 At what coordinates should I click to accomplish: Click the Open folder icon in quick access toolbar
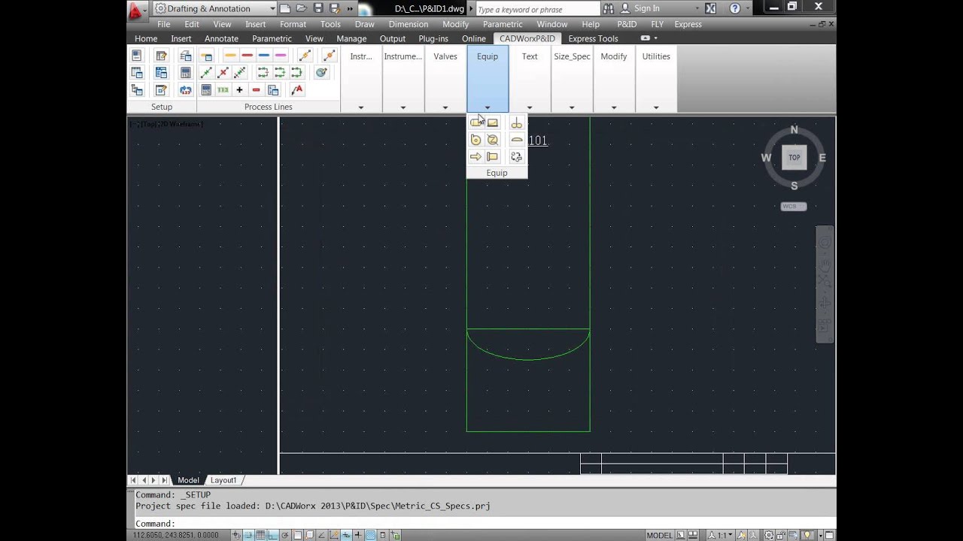tap(301, 8)
